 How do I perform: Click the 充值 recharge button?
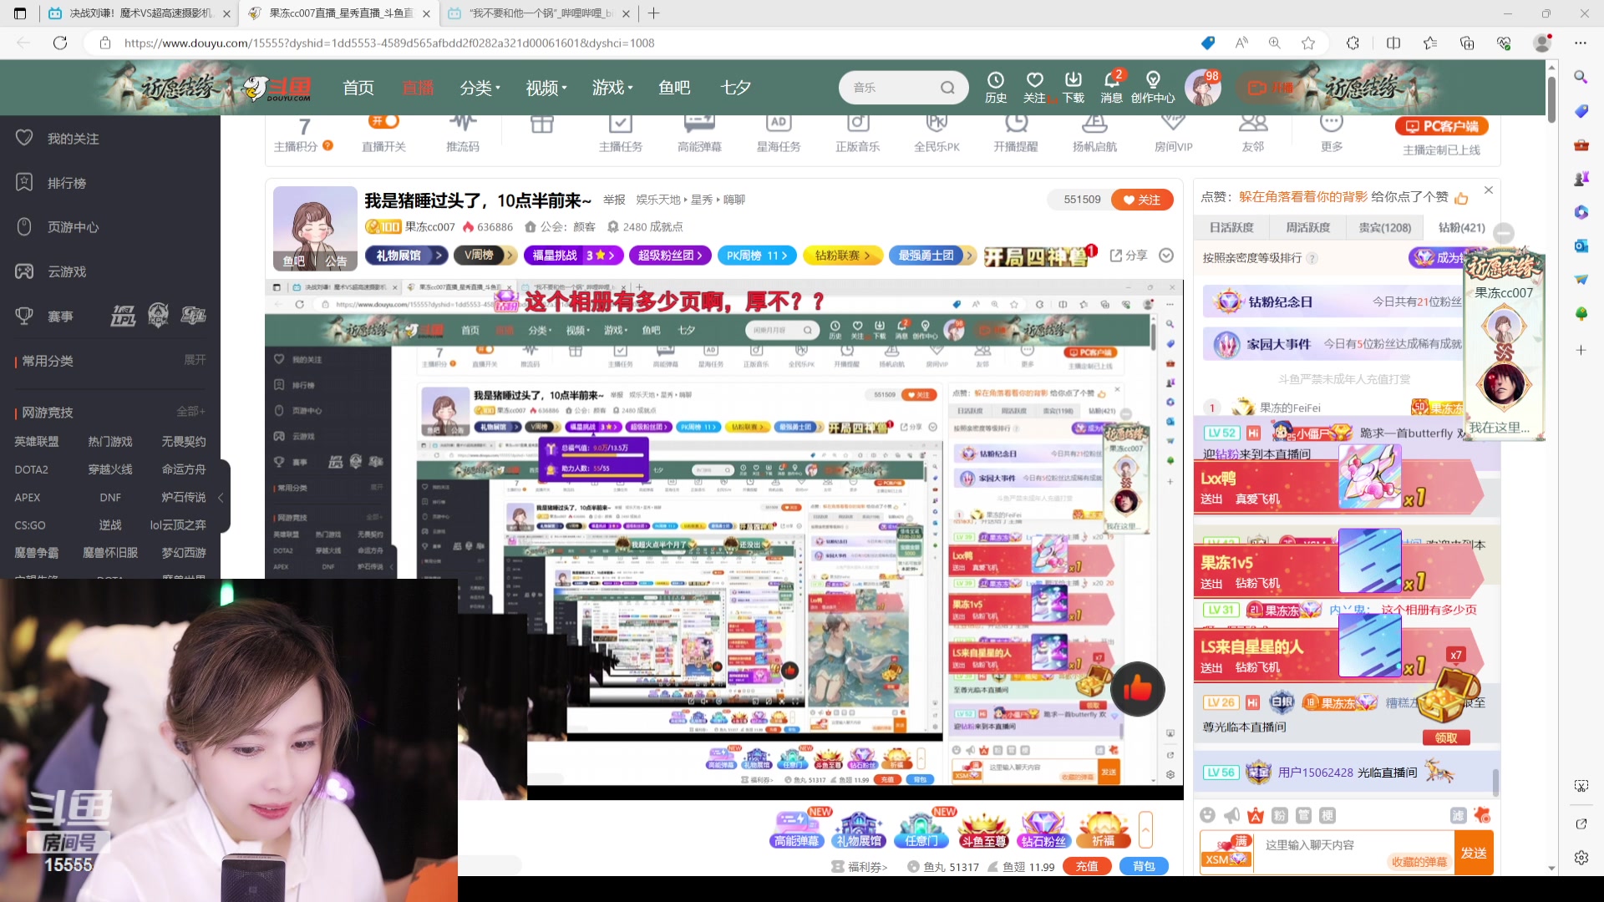coord(1086,866)
